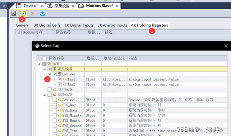Image resolution: width=231 pixels, height=136 pixels.
Task: Click the SYS_Hour tag icon
Action: pyautogui.click(x=60, y=110)
